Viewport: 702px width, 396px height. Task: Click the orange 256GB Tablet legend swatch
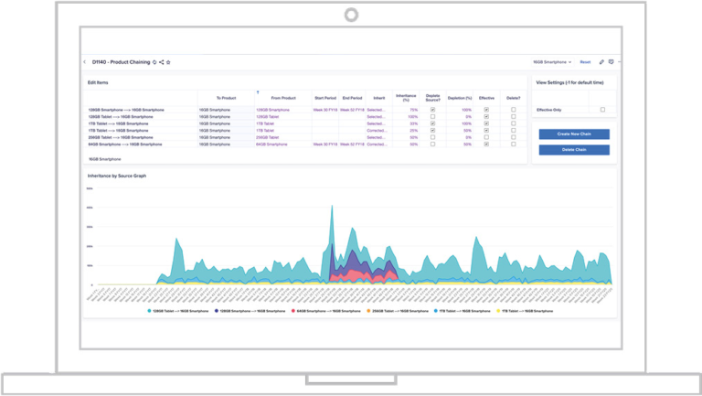pyautogui.click(x=369, y=311)
